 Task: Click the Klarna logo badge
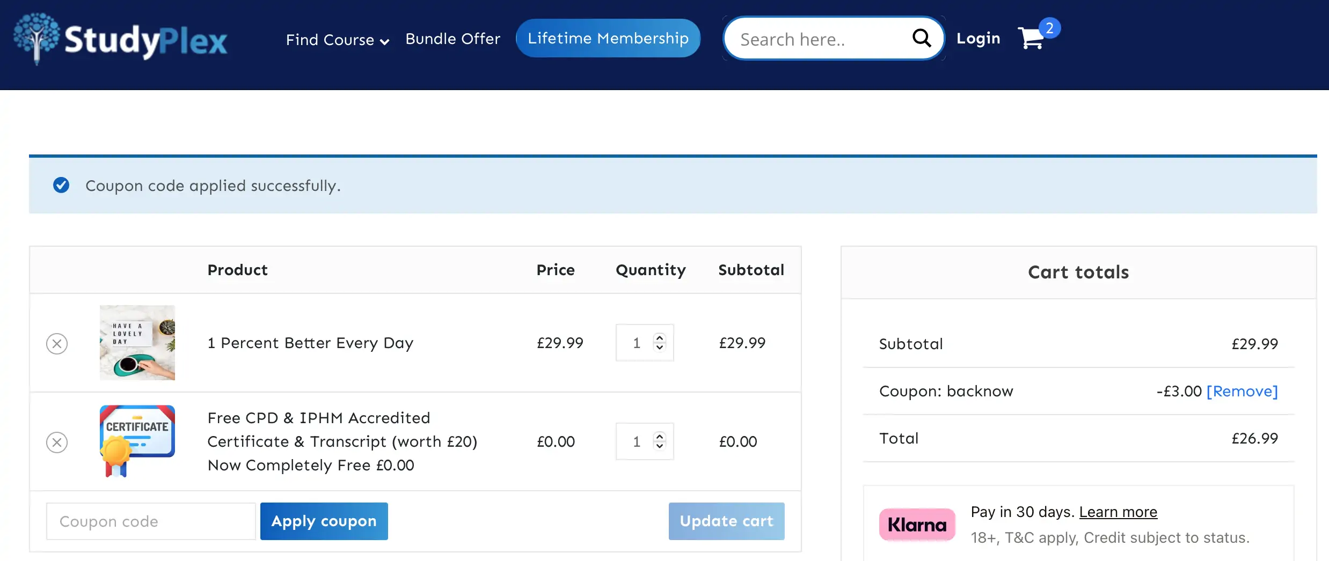[x=917, y=525]
